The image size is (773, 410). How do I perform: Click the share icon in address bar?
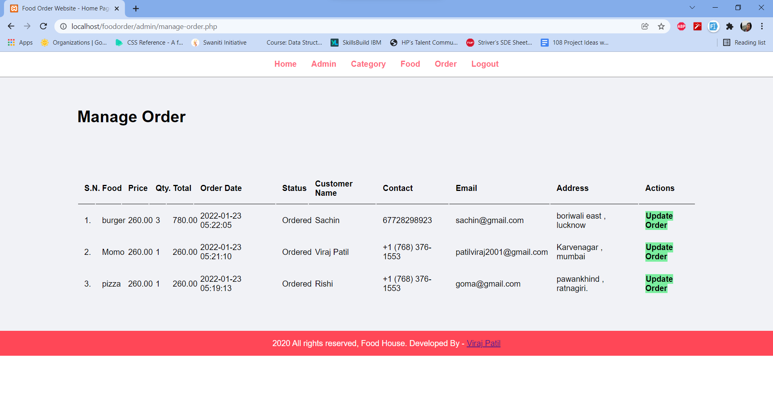(645, 26)
